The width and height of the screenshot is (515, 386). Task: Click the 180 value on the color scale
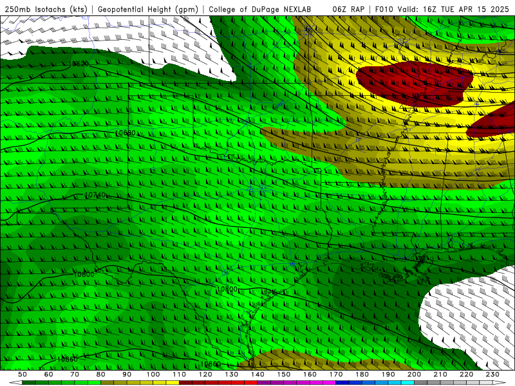362,374
